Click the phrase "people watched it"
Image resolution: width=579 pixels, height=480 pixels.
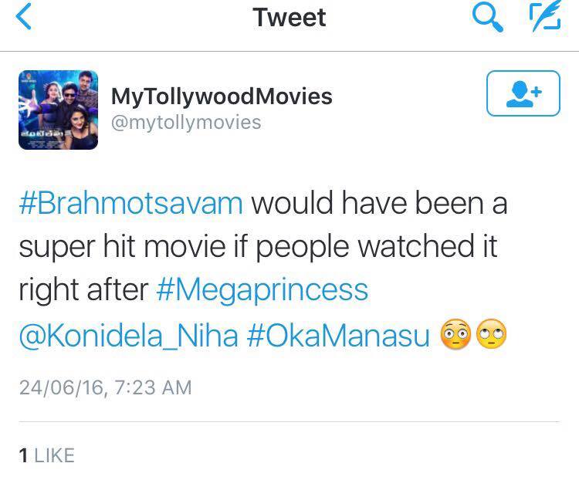pos(376,247)
